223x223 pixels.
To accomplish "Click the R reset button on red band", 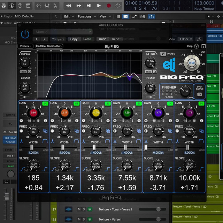I will point(21,121).
